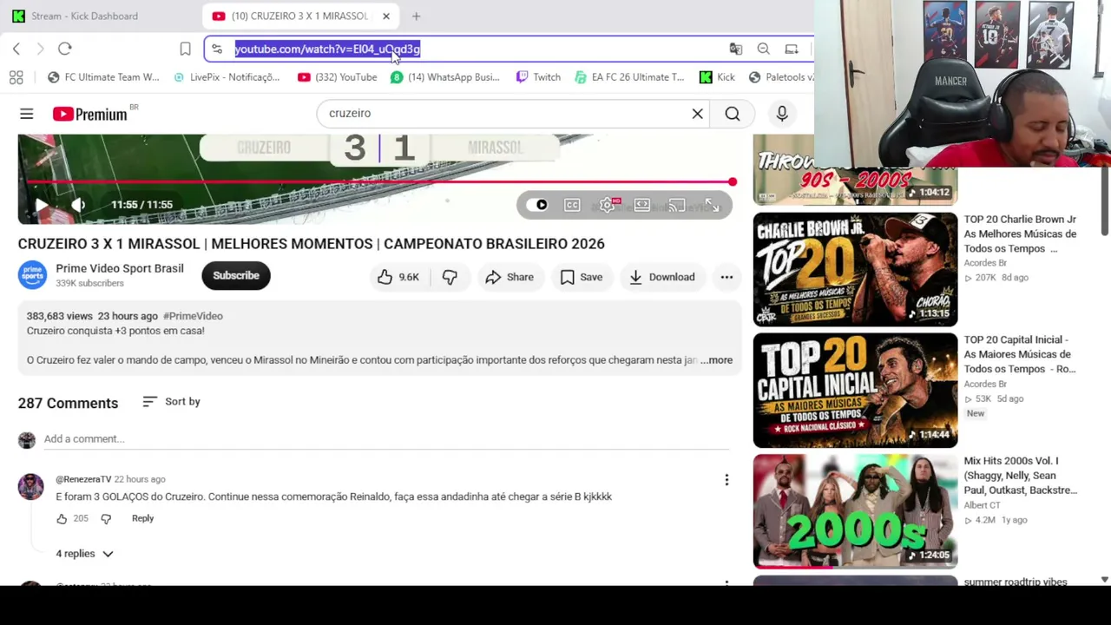Open the (332) YouTube bookmark
The height and width of the screenshot is (625, 1111).
tap(338, 77)
